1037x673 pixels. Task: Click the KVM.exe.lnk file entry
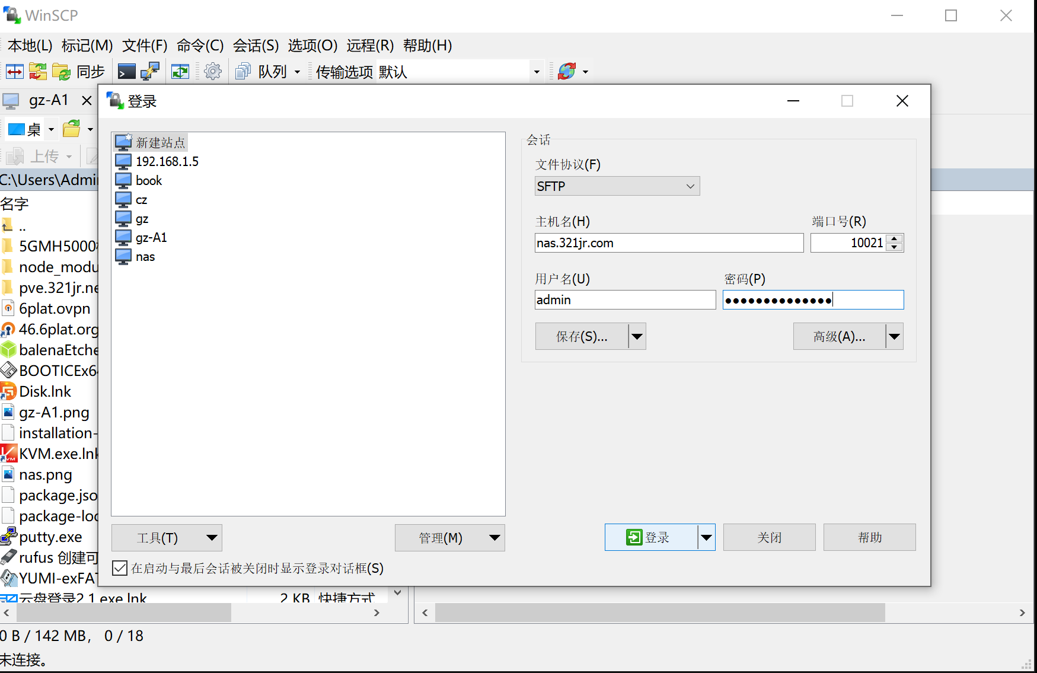tap(50, 454)
